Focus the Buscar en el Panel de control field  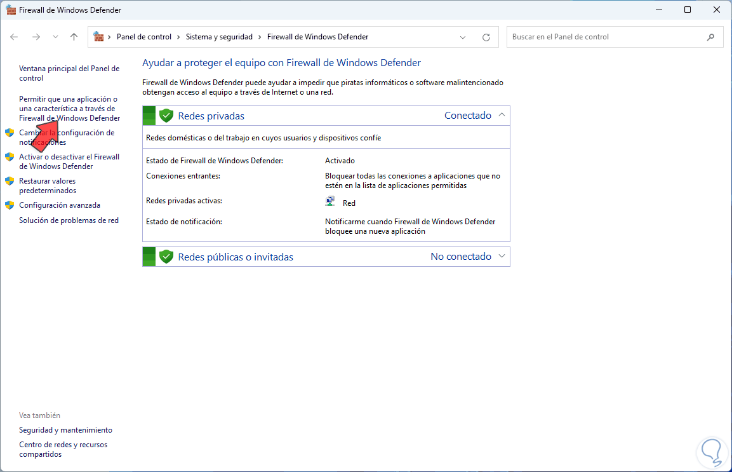click(x=615, y=37)
